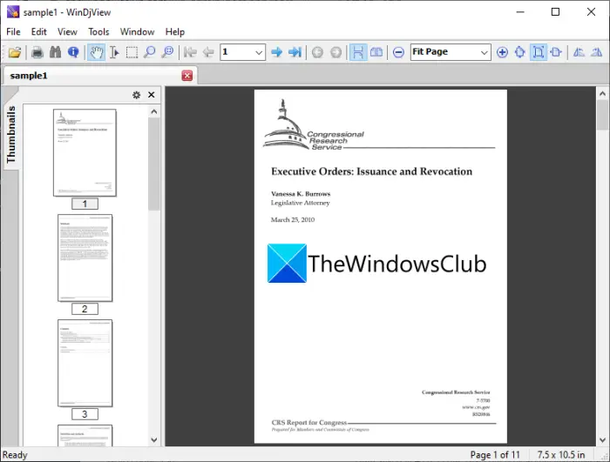Click the "7.5 x 10.5 in" status text
610x462 pixels.
(x=561, y=455)
